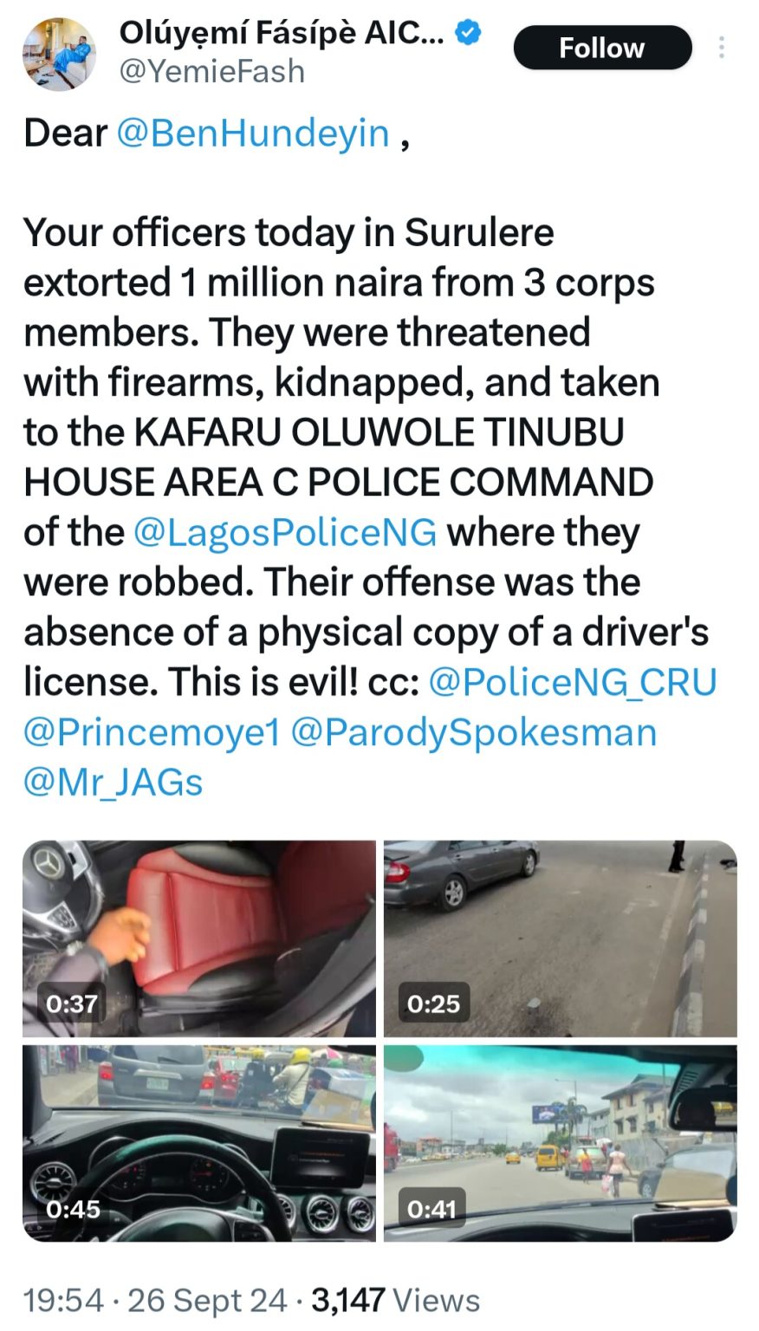Open the @BenHundeyin mention
The height and width of the screenshot is (1331, 759).
pyautogui.click(x=253, y=133)
